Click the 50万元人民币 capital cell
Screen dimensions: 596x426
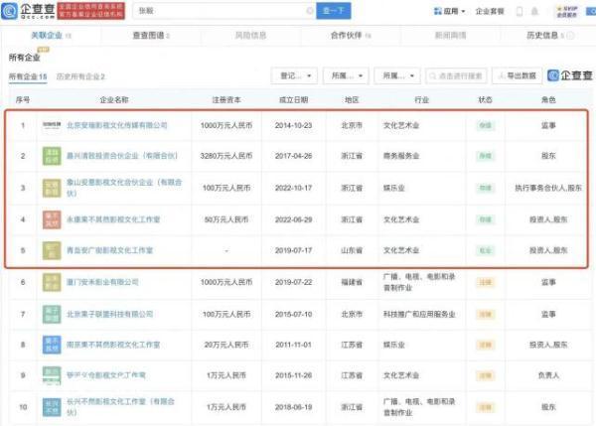pyautogui.click(x=226, y=219)
